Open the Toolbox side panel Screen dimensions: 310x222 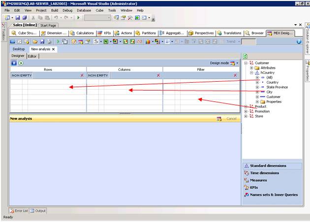pyautogui.click(x=4, y=32)
